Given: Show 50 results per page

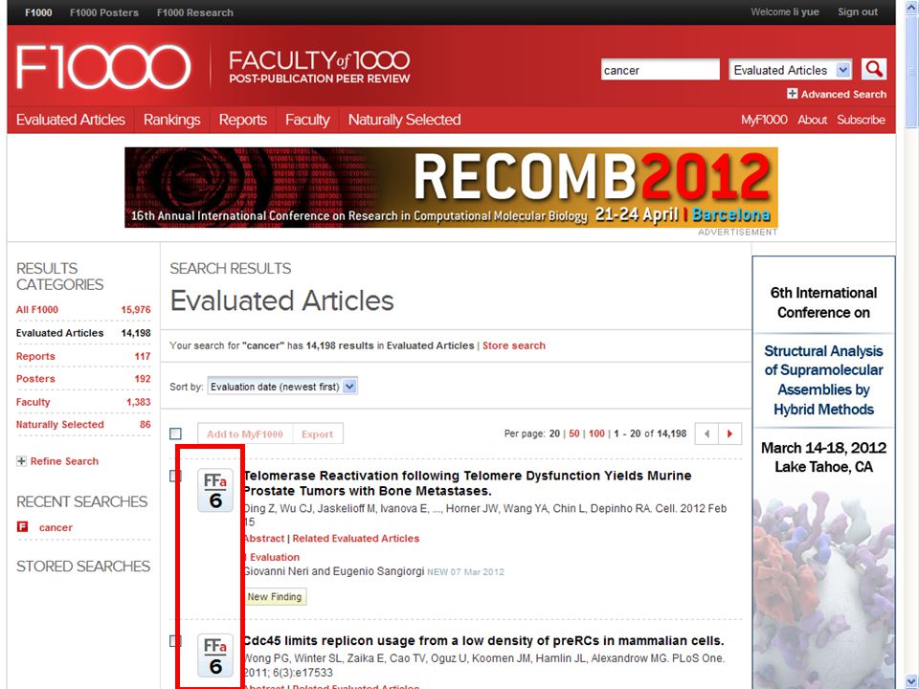Looking at the screenshot, I should pyautogui.click(x=573, y=433).
